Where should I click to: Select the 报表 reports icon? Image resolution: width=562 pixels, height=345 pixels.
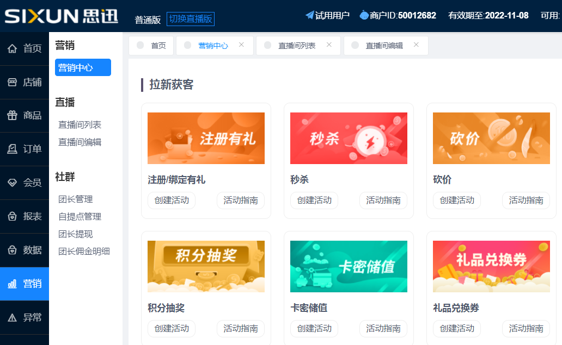pos(13,216)
